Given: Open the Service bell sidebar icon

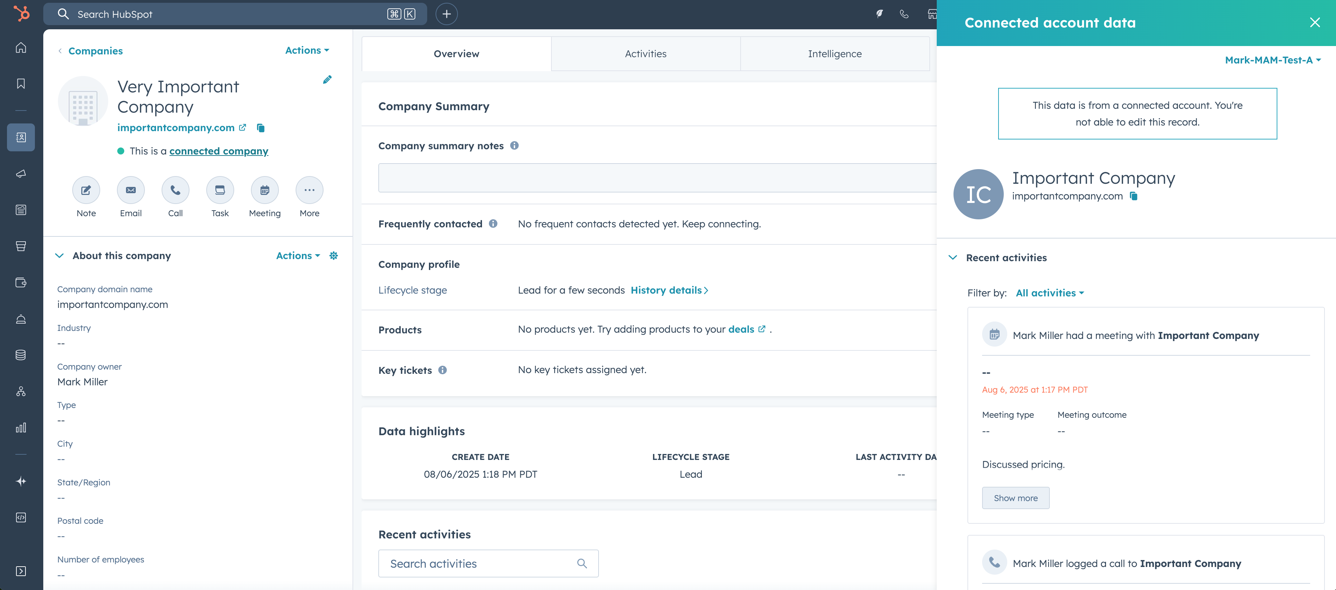Looking at the screenshot, I should [x=21, y=319].
